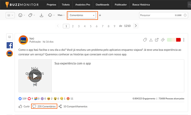Open the post's three-dot options menu
The image size is (191, 115).
pos(184,40)
